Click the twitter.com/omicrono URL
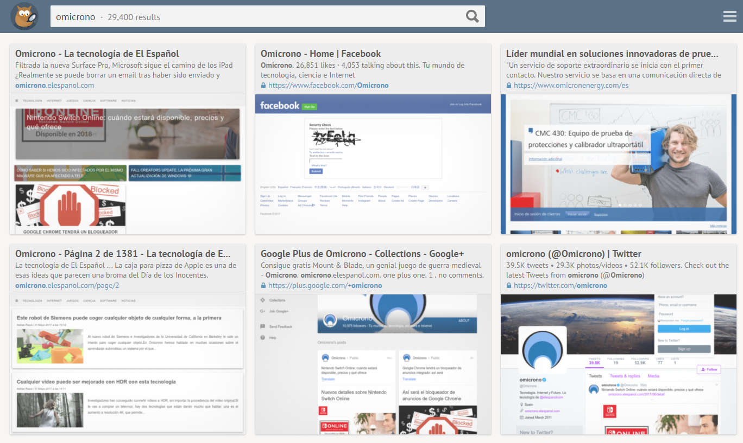Screen dimensions: 743x443 pos(561,285)
